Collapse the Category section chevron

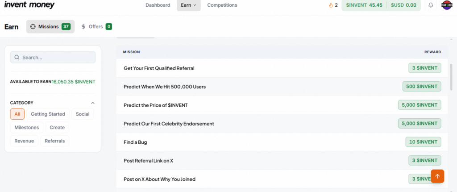[x=93, y=103]
